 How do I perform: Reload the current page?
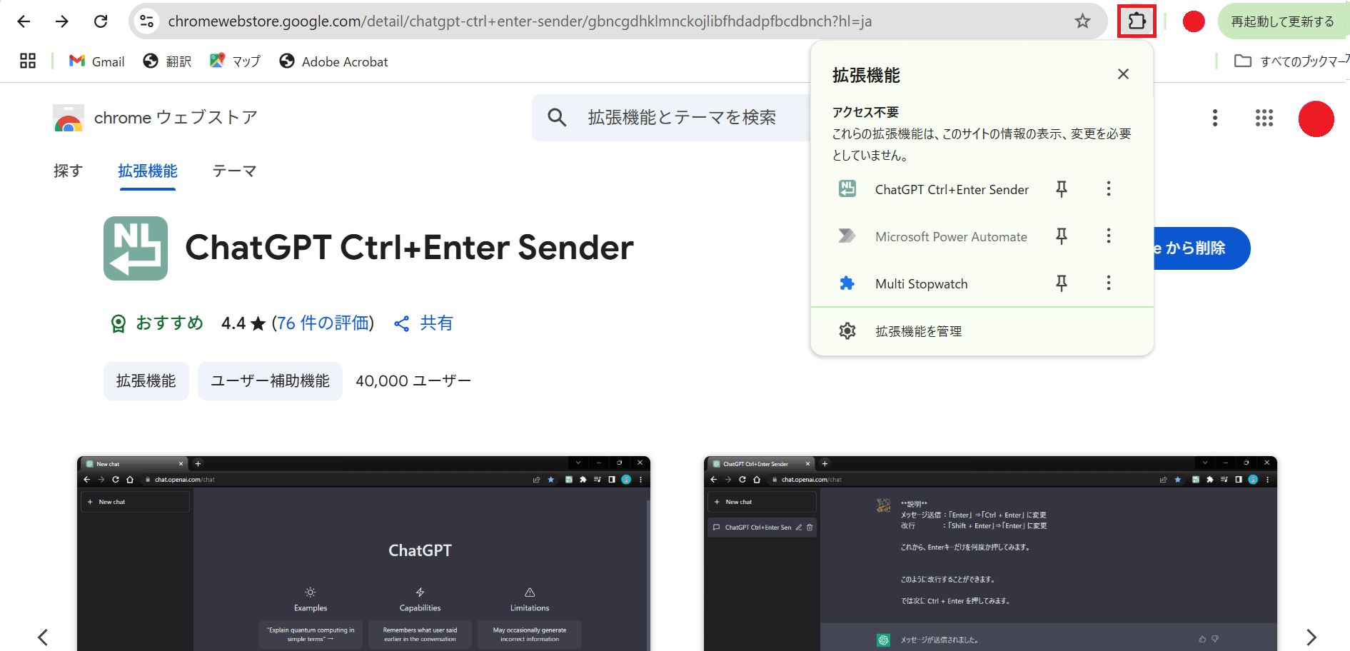pos(101,21)
